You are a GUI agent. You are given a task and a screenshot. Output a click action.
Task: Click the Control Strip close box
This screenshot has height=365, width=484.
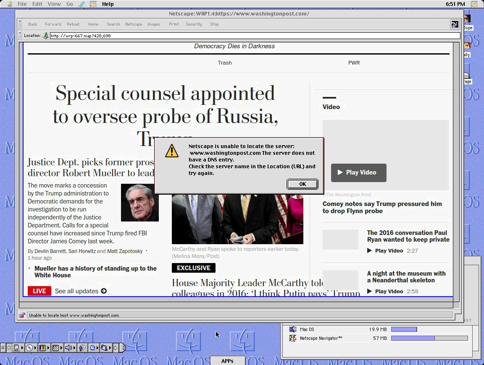pos(3,348)
